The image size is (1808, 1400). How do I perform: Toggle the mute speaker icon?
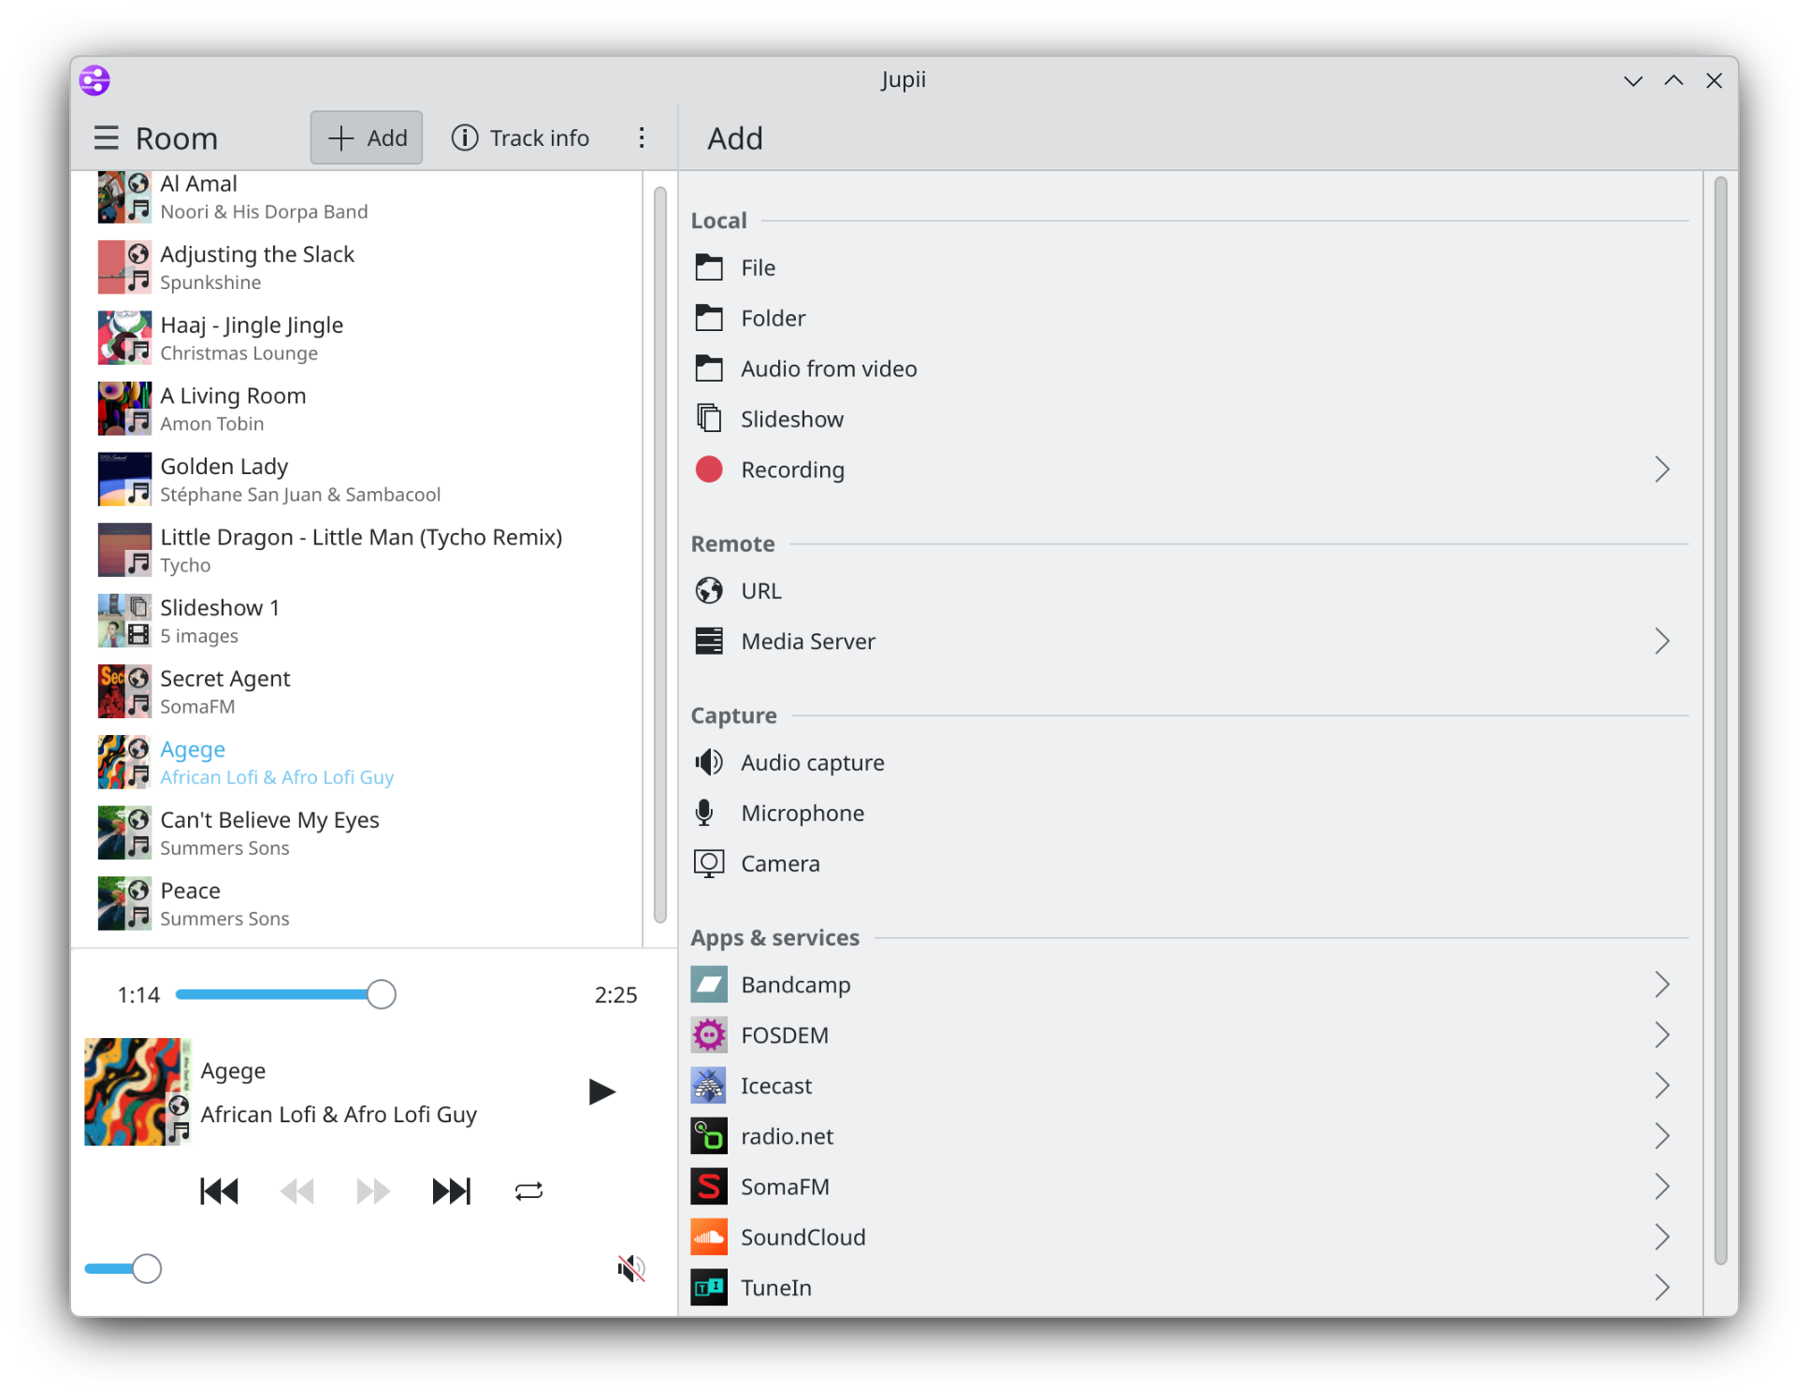tap(631, 1268)
